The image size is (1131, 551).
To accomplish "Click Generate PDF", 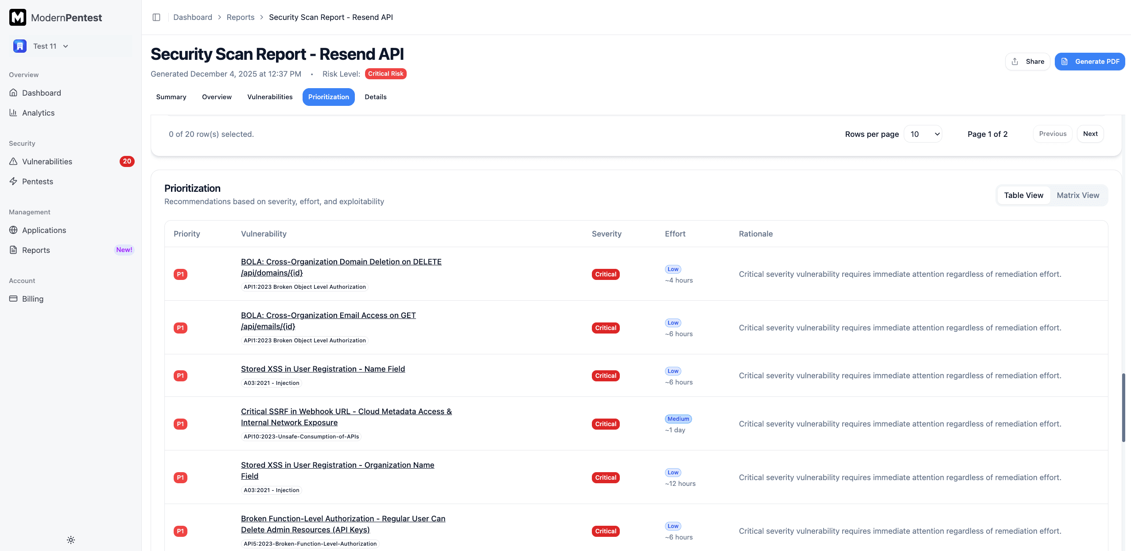I will (x=1090, y=61).
